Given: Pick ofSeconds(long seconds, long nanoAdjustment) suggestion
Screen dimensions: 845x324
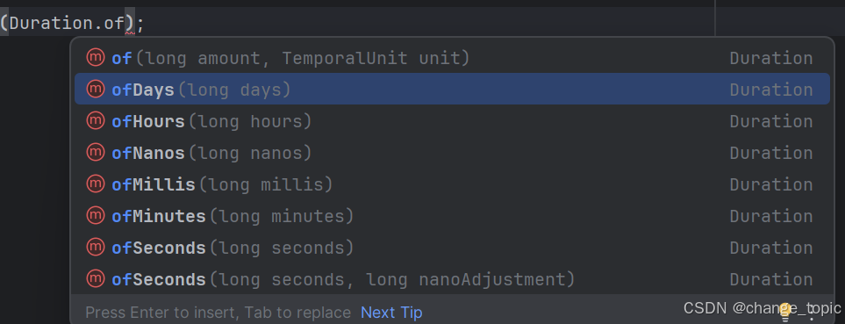Looking at the screenshot, I should [x=452, y=279].
